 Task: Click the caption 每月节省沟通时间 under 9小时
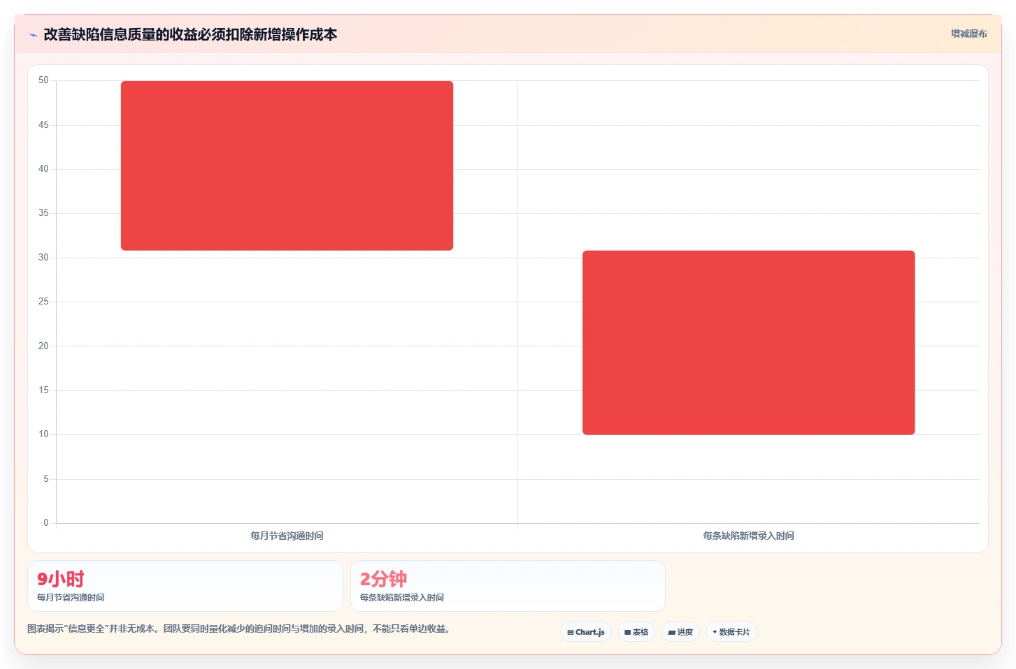pyautogui.click(x=71, y=598)
